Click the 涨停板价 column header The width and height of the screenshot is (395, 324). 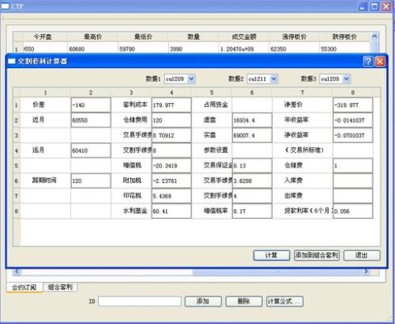[x=294, y=36]
